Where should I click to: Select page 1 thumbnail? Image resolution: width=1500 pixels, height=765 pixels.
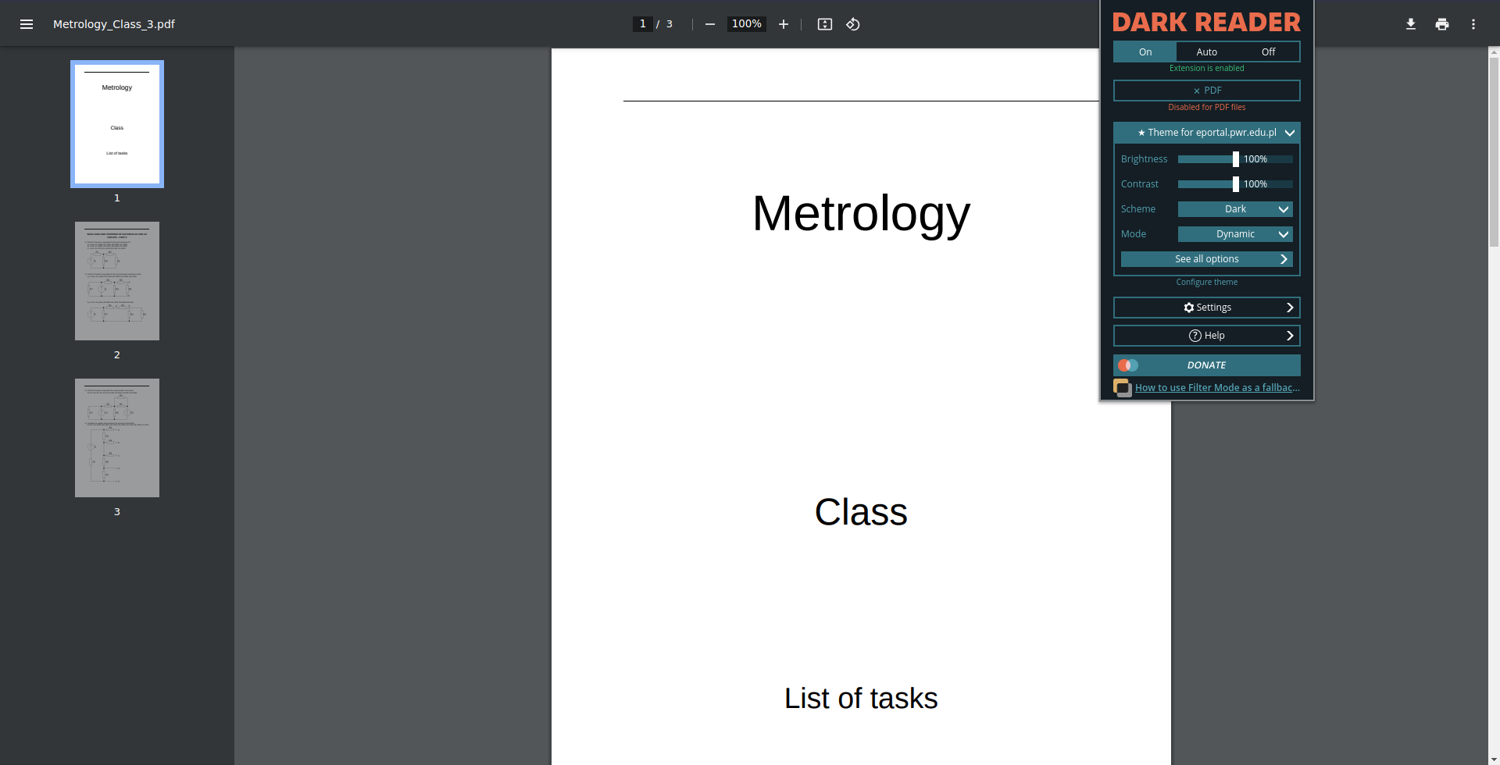pos(117,124)
